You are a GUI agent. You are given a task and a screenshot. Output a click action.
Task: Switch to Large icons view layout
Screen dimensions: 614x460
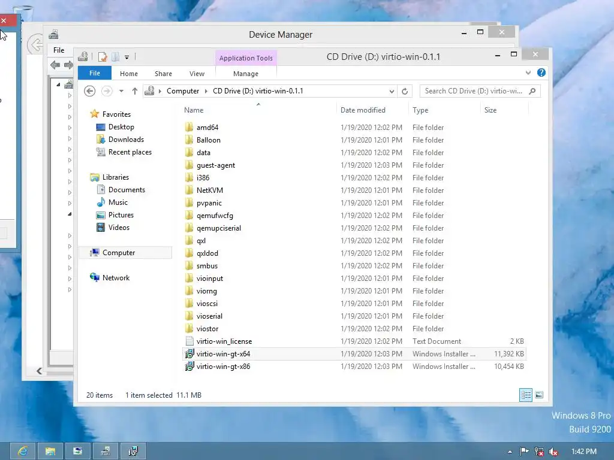tap(539, 395)
